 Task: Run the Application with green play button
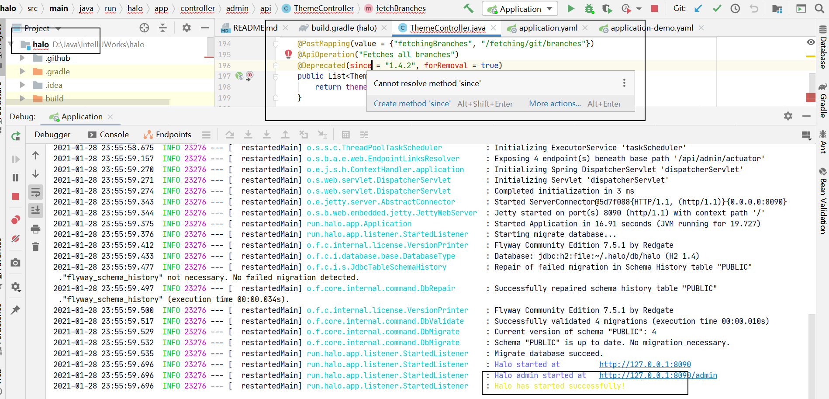coord(570,8)
